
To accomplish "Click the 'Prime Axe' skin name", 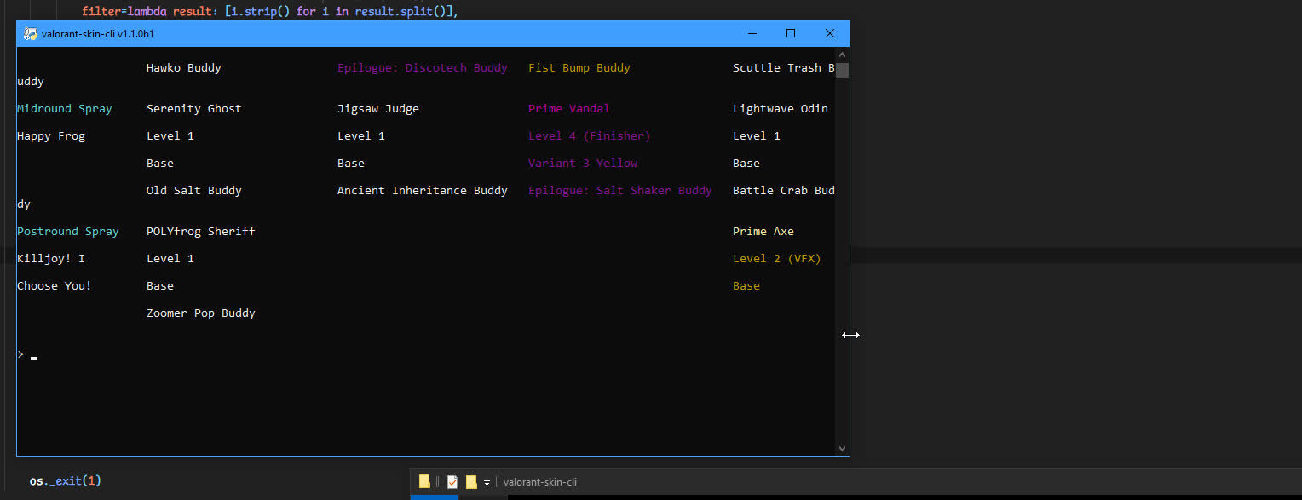I will point(763,232).
